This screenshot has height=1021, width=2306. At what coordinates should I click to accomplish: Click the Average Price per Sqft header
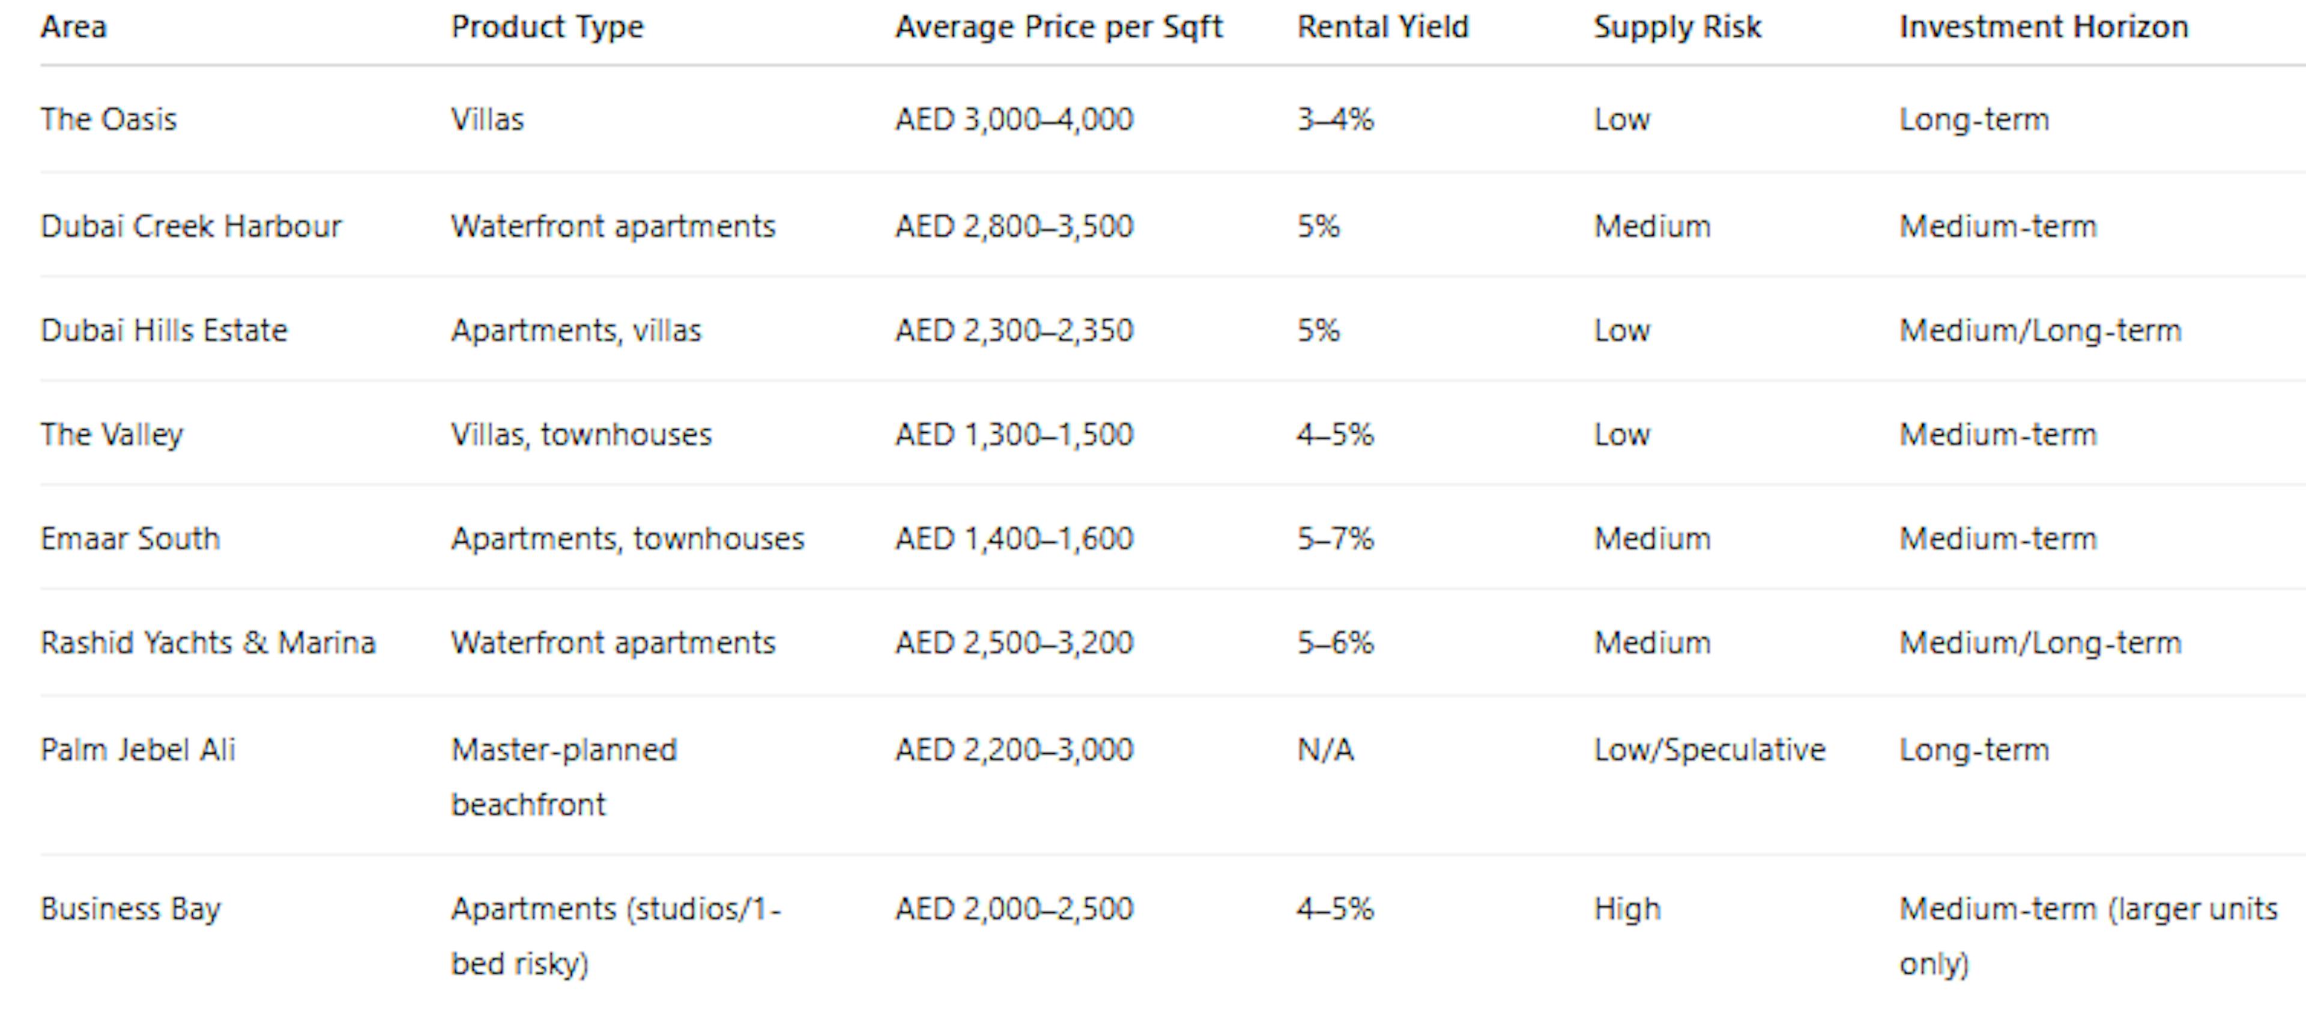pyautogui.click(x=1058, y=27)
